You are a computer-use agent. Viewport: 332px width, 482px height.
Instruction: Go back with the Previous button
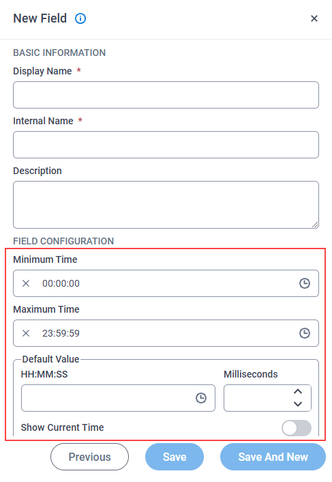coord(89,457)
